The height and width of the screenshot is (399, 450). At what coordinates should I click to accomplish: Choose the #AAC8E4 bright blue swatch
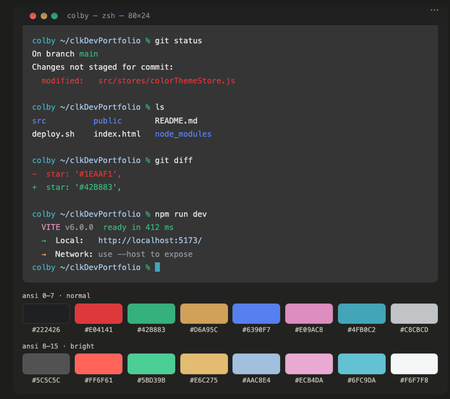click(256, 364)
